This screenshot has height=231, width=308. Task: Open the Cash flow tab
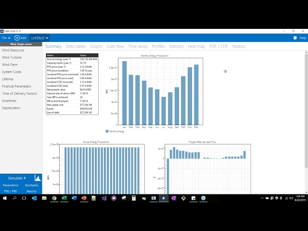tap(115, 46)
